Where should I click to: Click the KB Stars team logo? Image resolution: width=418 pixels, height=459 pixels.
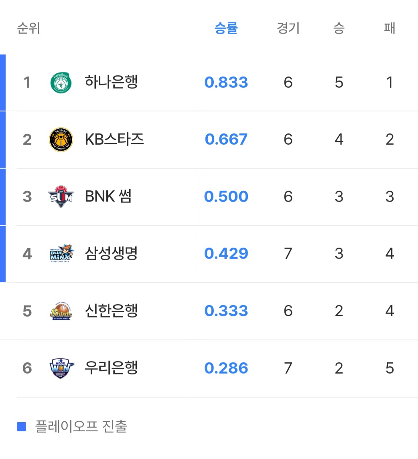pyautogui.click(x=61, y=140)
